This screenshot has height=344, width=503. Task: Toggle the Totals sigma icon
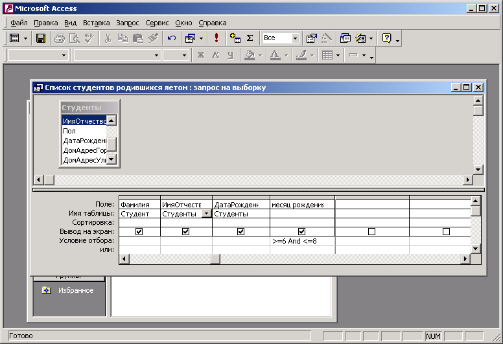[250, 38]
